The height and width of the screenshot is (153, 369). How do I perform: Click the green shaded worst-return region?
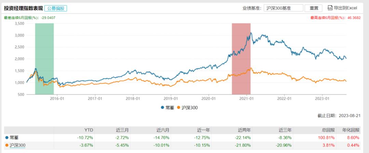pyautogui.click(x=44, y=59)
